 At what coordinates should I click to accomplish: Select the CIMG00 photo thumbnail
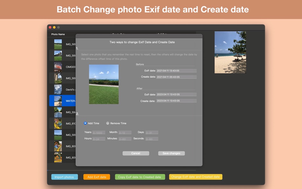pos(58,67)
